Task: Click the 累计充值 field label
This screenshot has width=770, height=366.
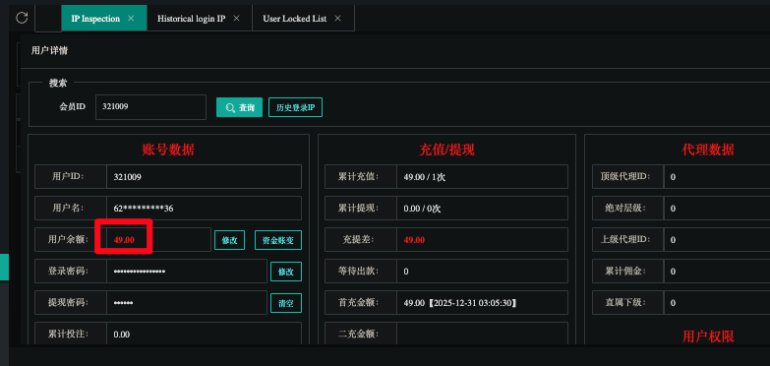Action: 359,177
